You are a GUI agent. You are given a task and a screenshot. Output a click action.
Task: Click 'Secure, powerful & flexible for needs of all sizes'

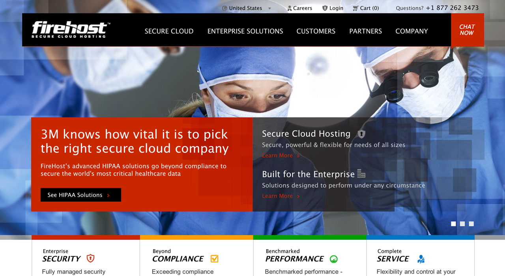[x=333, y=145]
